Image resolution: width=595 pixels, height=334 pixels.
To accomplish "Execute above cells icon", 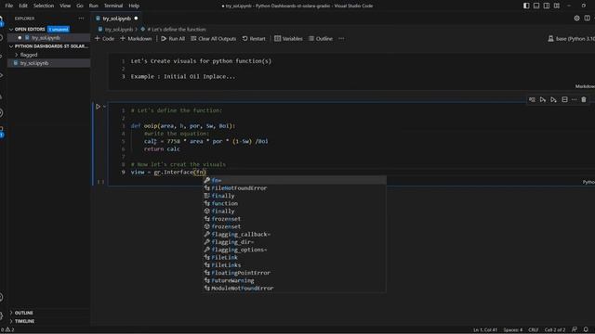I will tap(543, 99).
